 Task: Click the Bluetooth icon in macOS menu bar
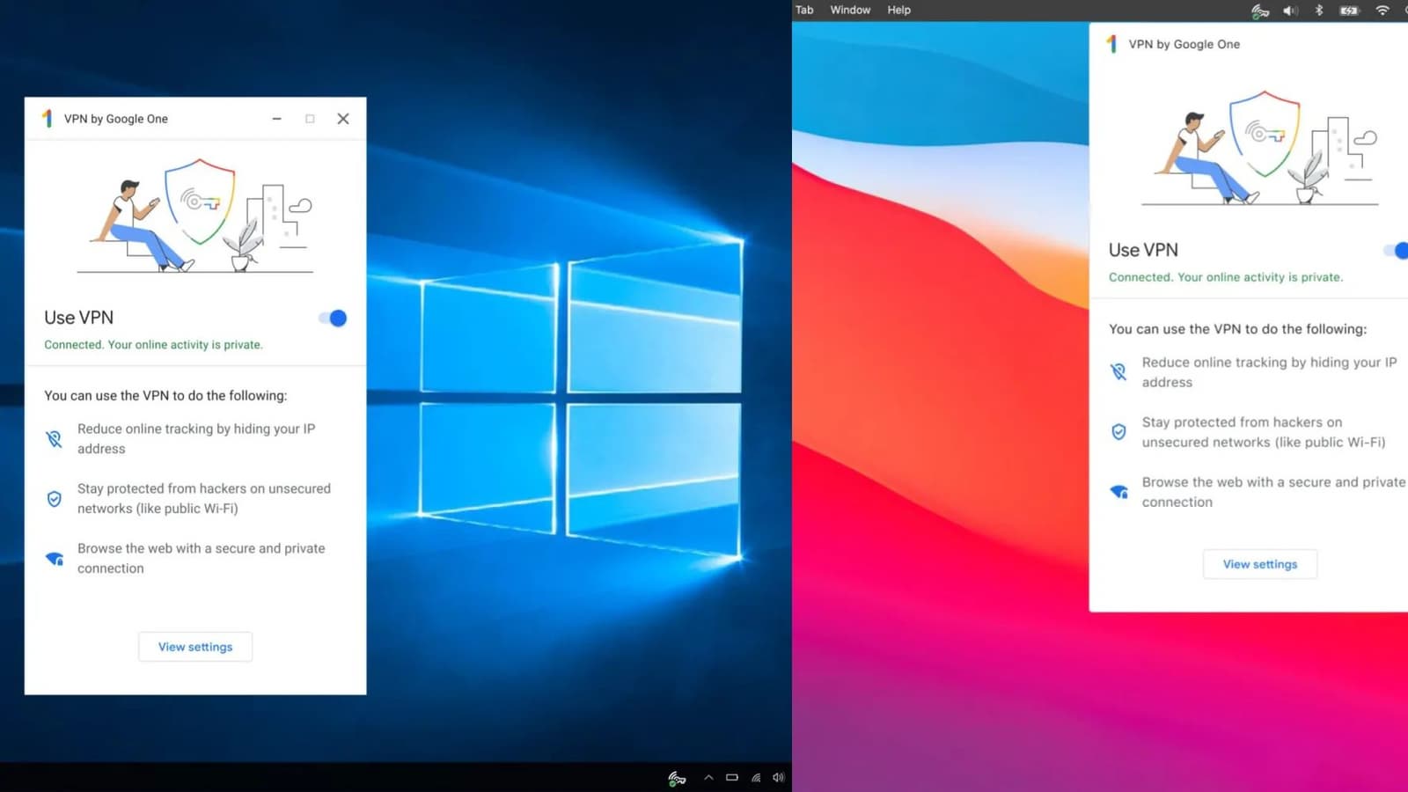coord(1319,11)
